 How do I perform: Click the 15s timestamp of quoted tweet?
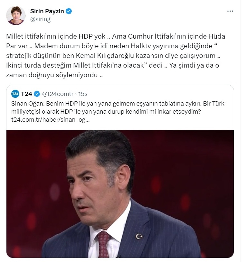point(83,94)
